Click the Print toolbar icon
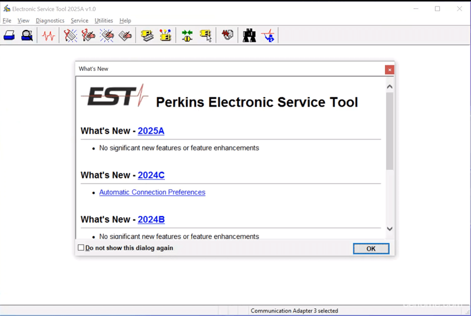 pos(9,36)
